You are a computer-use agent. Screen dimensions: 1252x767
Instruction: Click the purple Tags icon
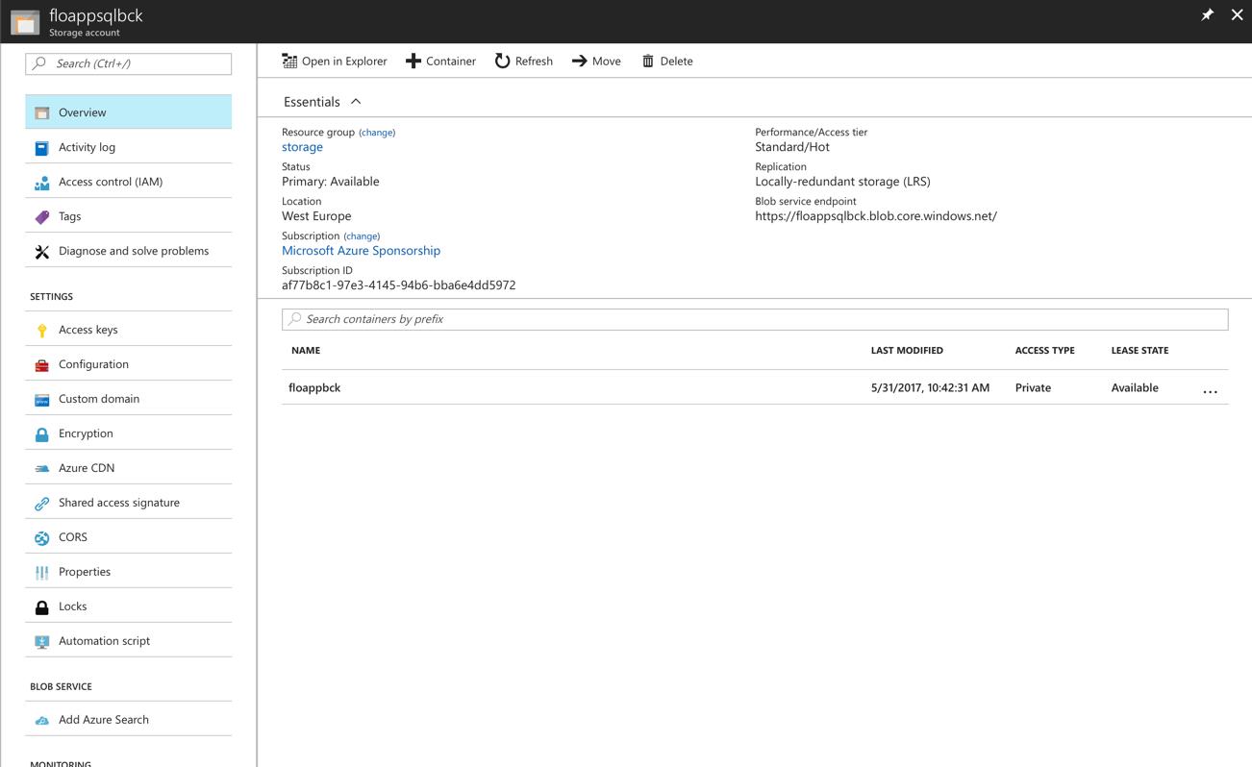(x=42, y=216)
